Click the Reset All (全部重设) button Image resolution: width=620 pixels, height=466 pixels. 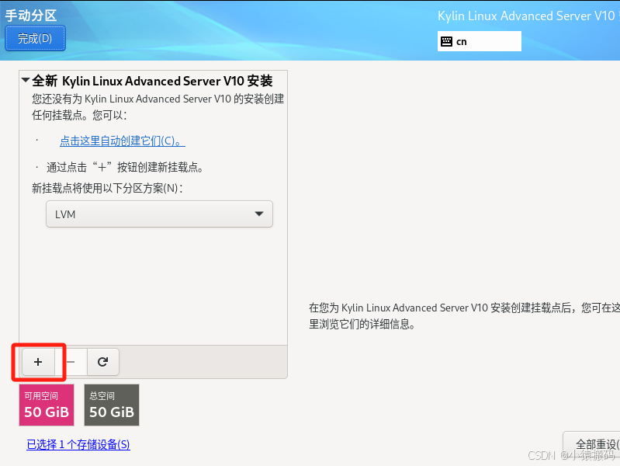[x=593, y=444]
